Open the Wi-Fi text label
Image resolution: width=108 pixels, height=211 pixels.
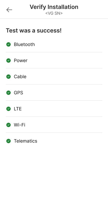click(x=19, y=125)
